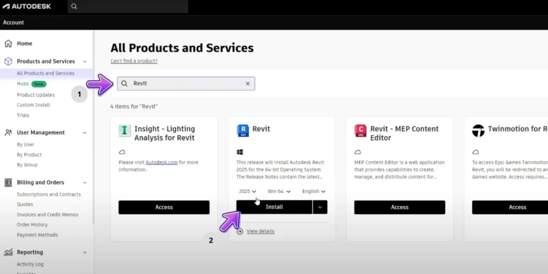
Task: Click the Account header label
Action: click(x=13, y=22)
